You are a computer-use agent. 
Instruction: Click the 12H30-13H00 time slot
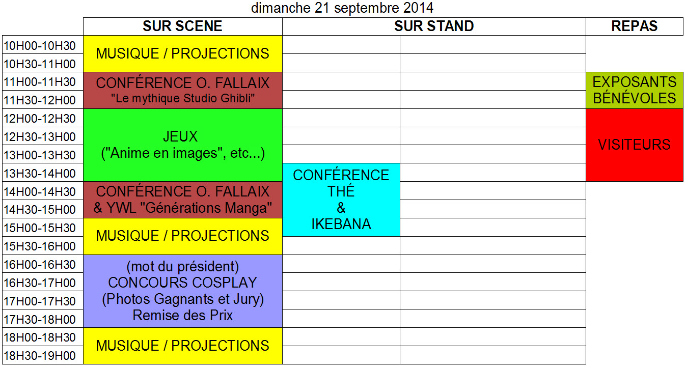40,137
